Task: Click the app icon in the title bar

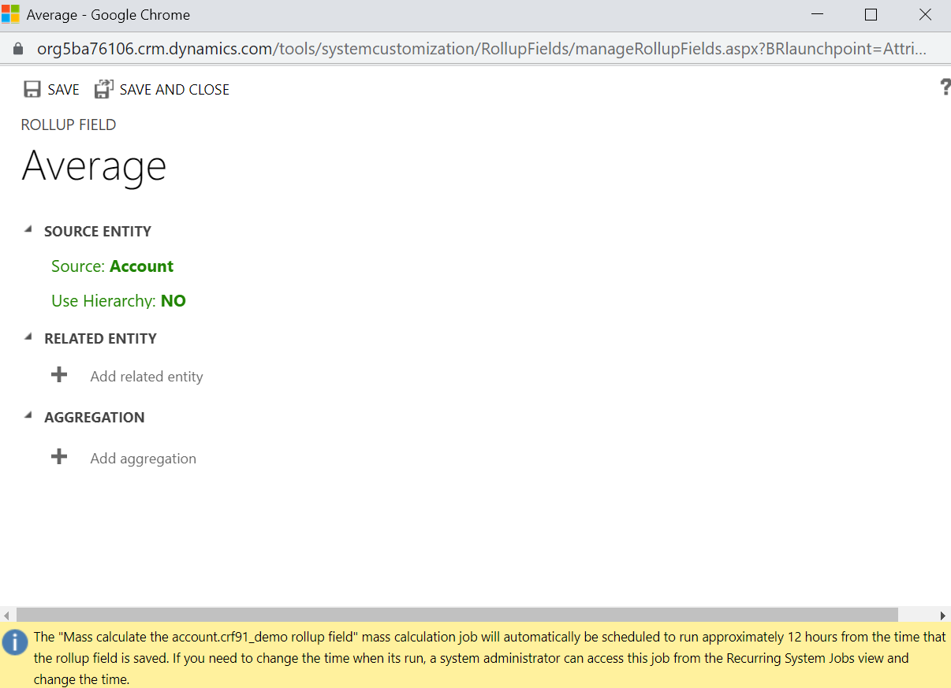Action: [x=11, y=15]
